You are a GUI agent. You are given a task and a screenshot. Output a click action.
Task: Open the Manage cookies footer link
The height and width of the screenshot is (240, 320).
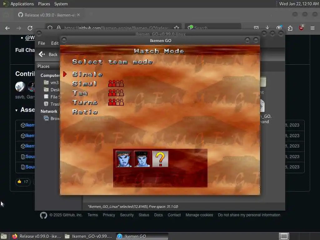coord(199,215)
